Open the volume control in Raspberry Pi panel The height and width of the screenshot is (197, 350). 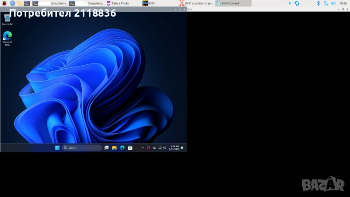pos(332,3)
